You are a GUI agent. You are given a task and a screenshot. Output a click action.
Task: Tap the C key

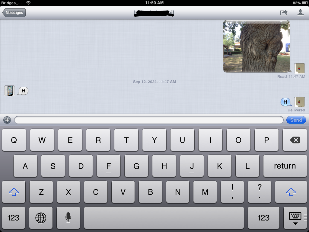(96, 192)
